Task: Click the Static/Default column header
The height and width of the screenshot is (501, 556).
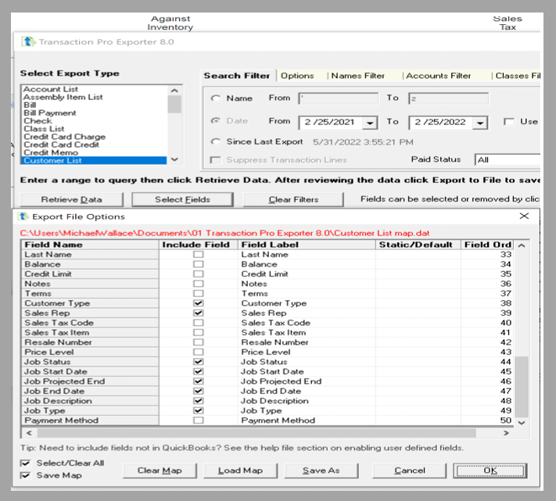Action: click(x=418, y=245)
